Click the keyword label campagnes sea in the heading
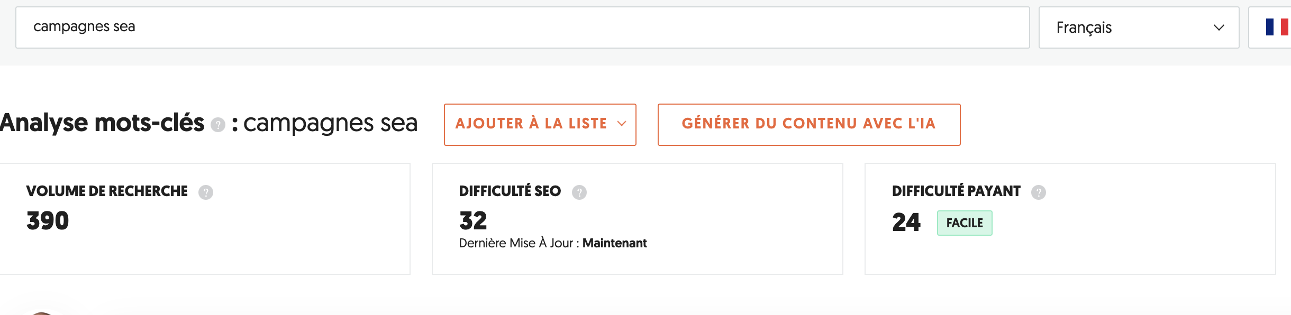 330,124
